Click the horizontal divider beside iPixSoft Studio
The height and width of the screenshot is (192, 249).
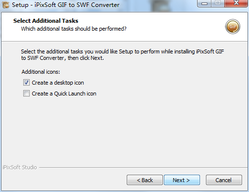point(143,168)
